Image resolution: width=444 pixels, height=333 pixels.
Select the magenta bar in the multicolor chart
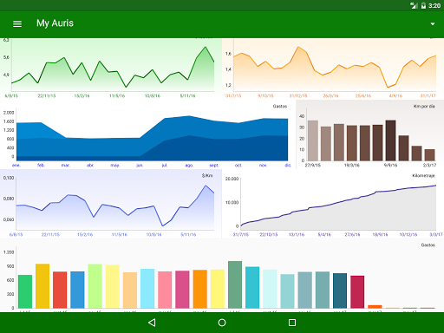coord(182,290)
